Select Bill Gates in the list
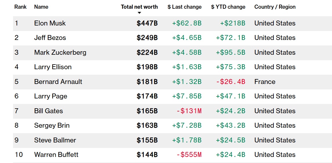This screenshot has width=332, height=163. point(48,111)
